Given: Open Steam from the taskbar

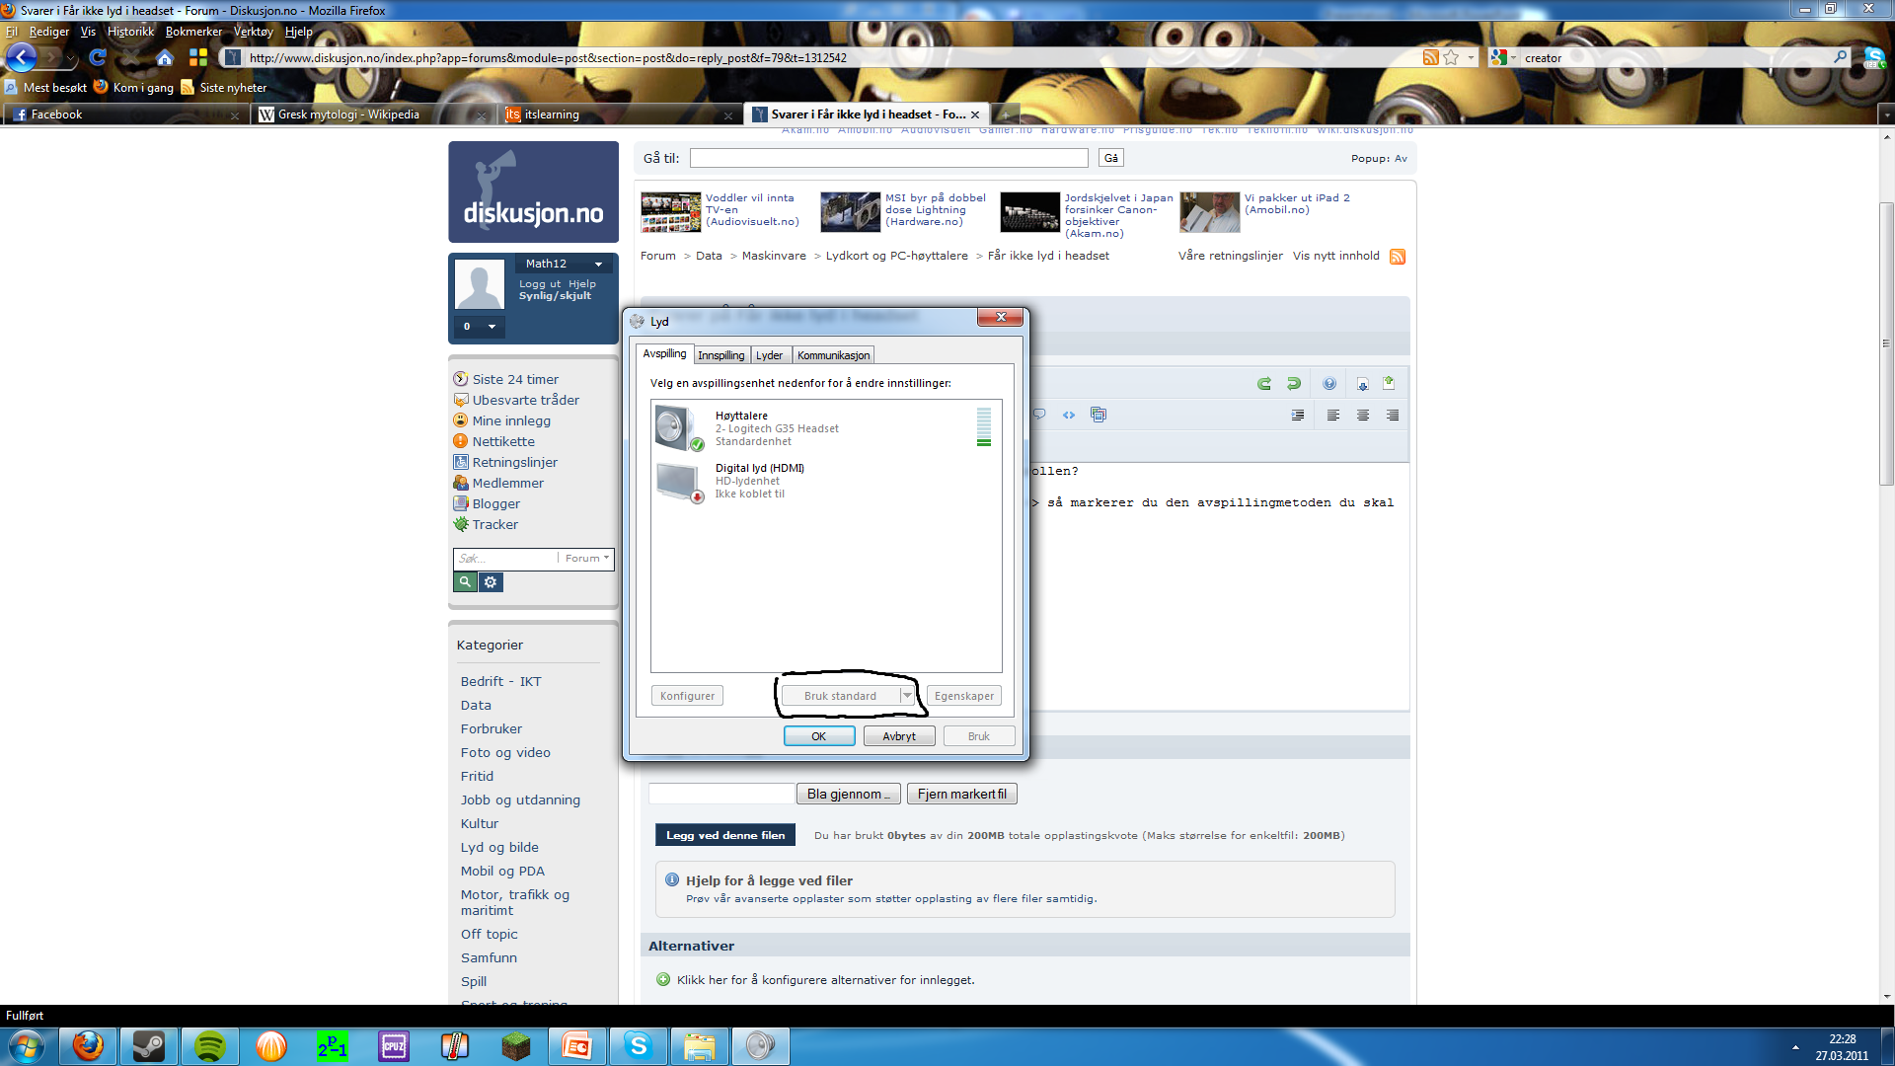Looking at the screenshot, I should [149, 1046].
